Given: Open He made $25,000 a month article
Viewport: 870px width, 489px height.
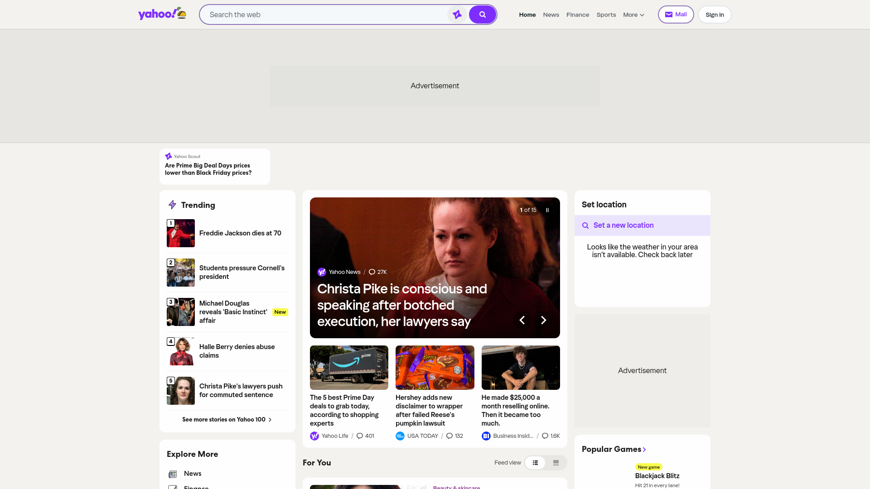Looking at the screenshot, I should pos(516,410).
